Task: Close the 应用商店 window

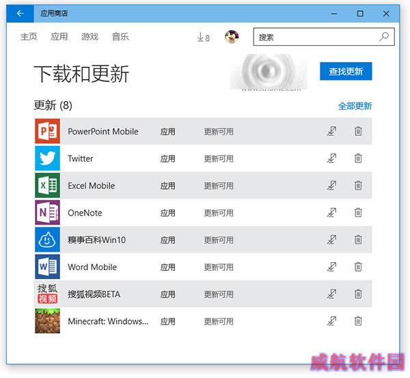Action: click(386, 14)
